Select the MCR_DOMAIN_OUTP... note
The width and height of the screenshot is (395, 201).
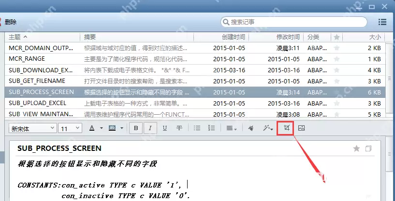pos(195,48)
